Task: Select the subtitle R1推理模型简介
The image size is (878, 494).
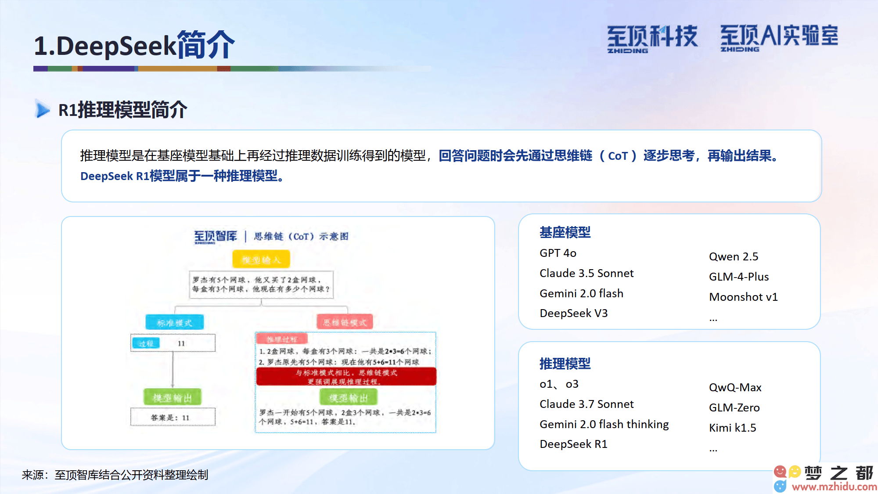Action: 123,110
